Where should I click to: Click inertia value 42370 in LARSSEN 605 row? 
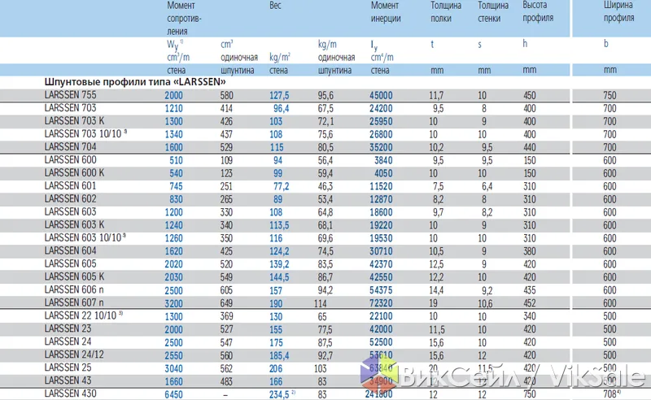[x=381, y=264]
